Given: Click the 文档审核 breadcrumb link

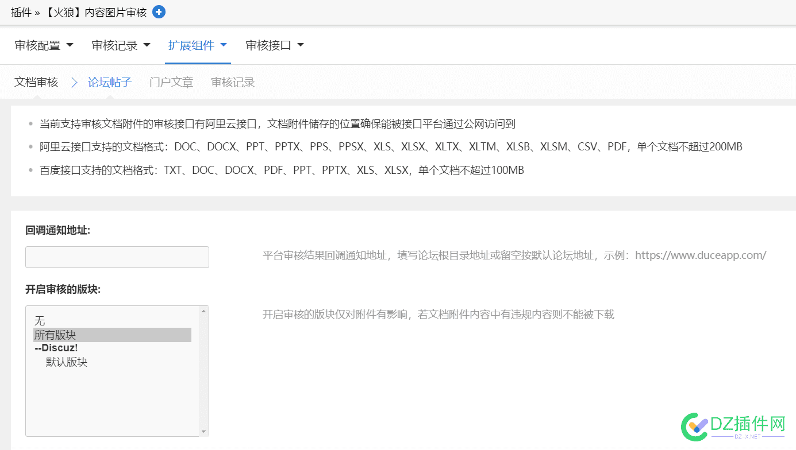Looking at the screenshot, I should [36, 82].
